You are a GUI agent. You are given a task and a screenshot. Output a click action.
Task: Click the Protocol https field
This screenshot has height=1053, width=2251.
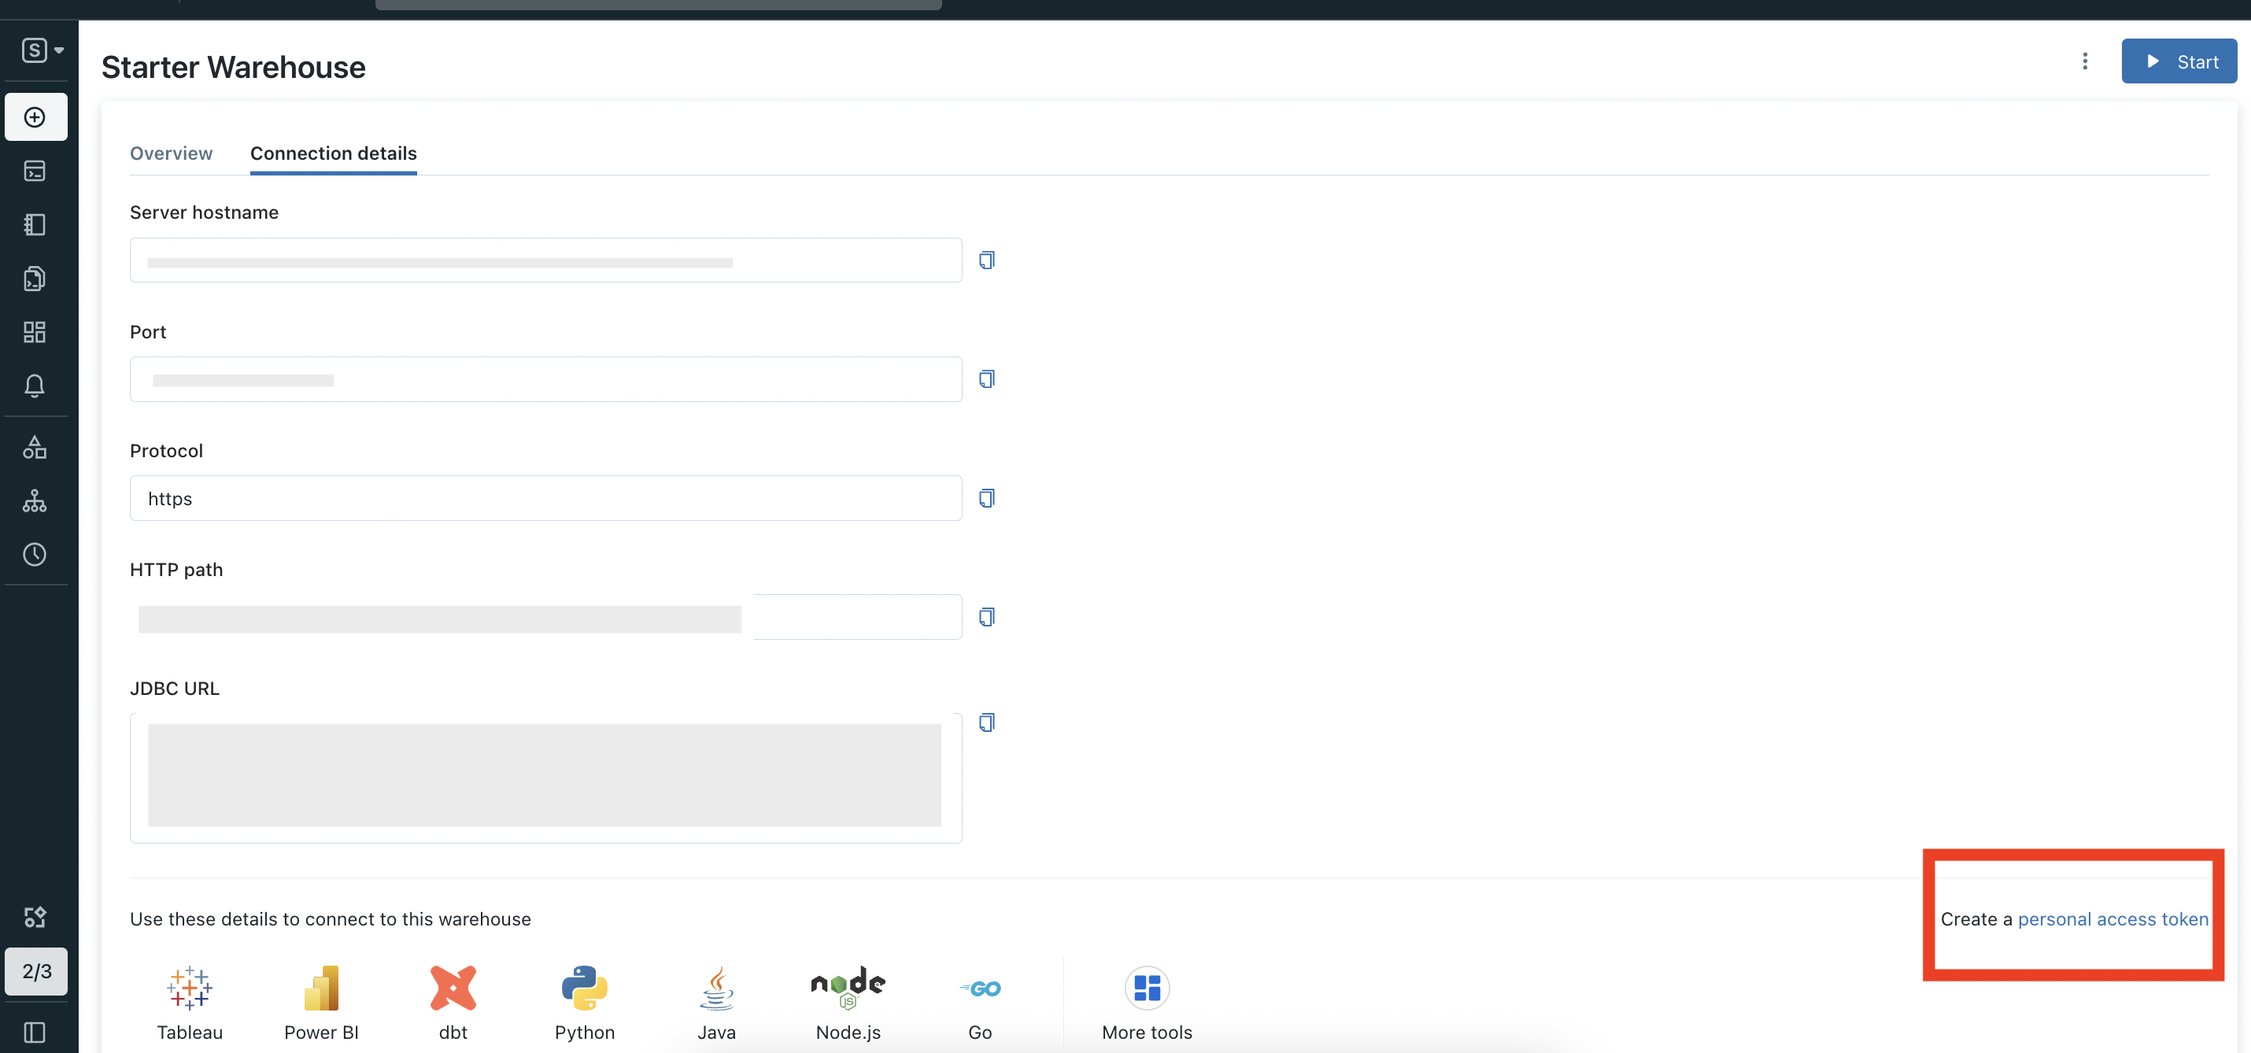[545, 498]
